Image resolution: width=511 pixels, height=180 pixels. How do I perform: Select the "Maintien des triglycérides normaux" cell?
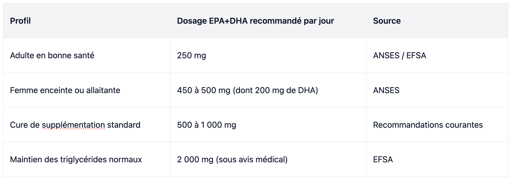coord(87,159)
